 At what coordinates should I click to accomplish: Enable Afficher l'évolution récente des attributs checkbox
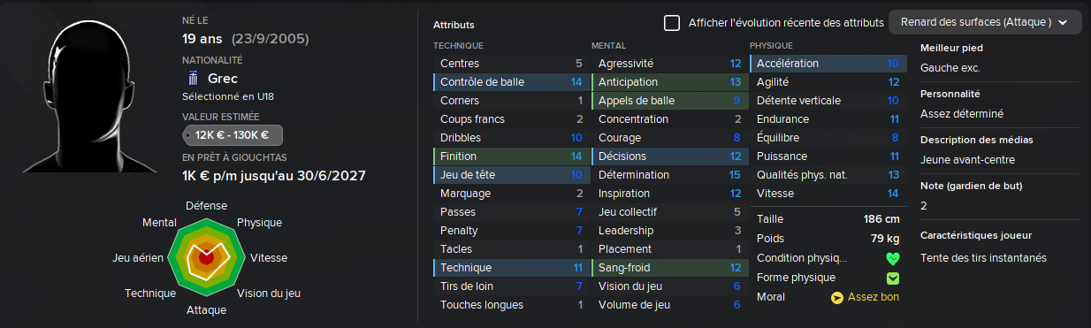point(672,22)
